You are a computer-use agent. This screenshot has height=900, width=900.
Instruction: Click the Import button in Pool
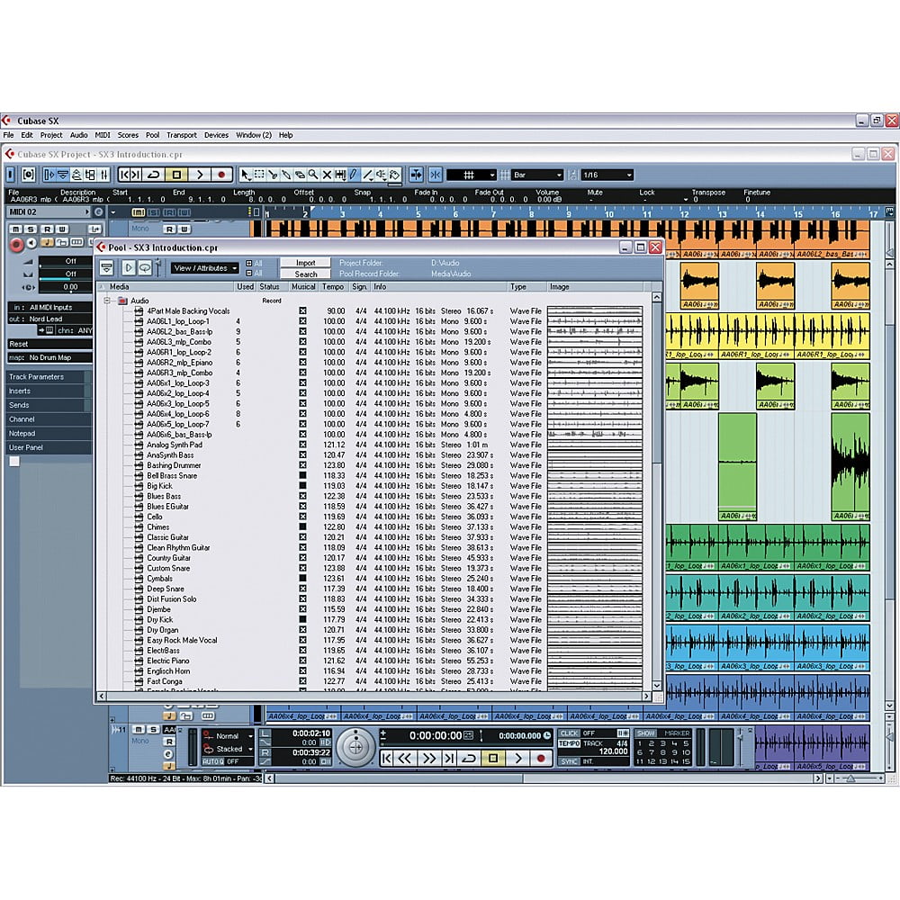(x=305, y=263)
